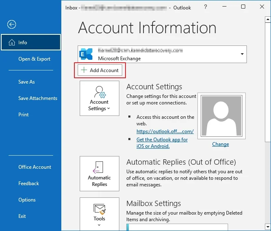Open the mailbox Tools dropdown
The image size is (271, 231).
pos(99,214)
